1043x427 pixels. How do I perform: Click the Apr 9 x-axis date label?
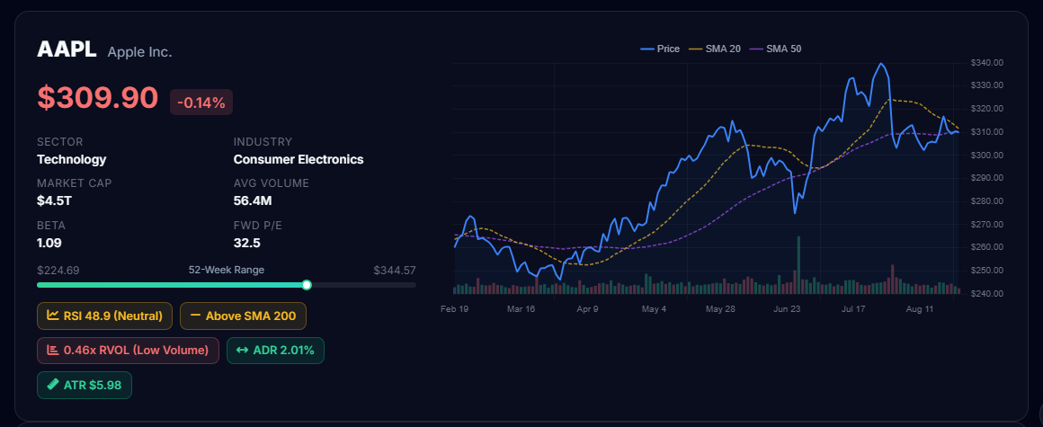587,309
